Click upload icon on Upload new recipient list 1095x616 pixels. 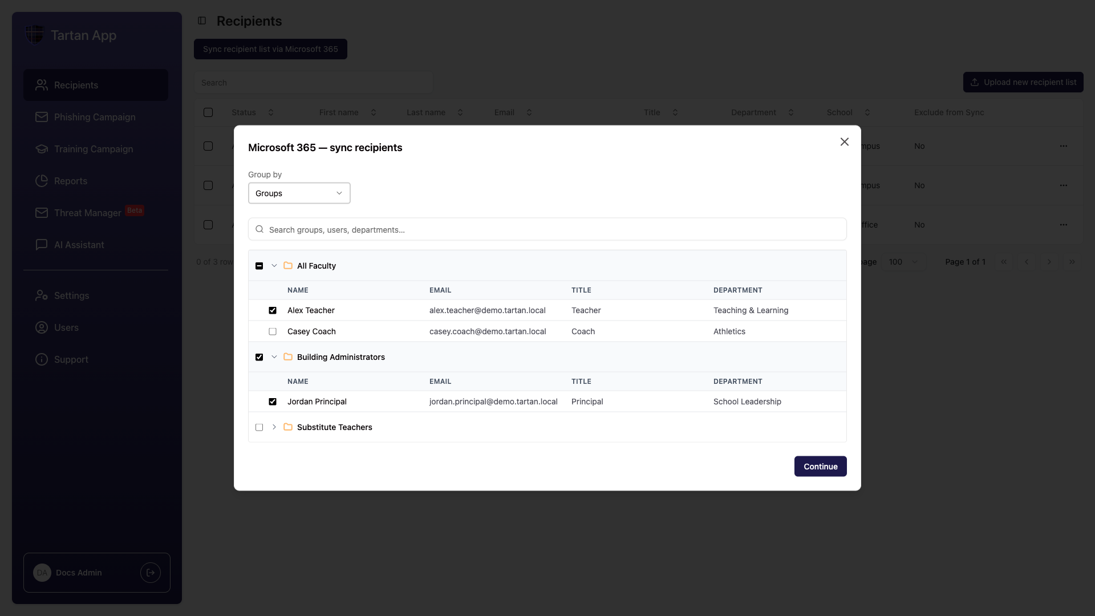pyautogui.click(x=975, y=82)
